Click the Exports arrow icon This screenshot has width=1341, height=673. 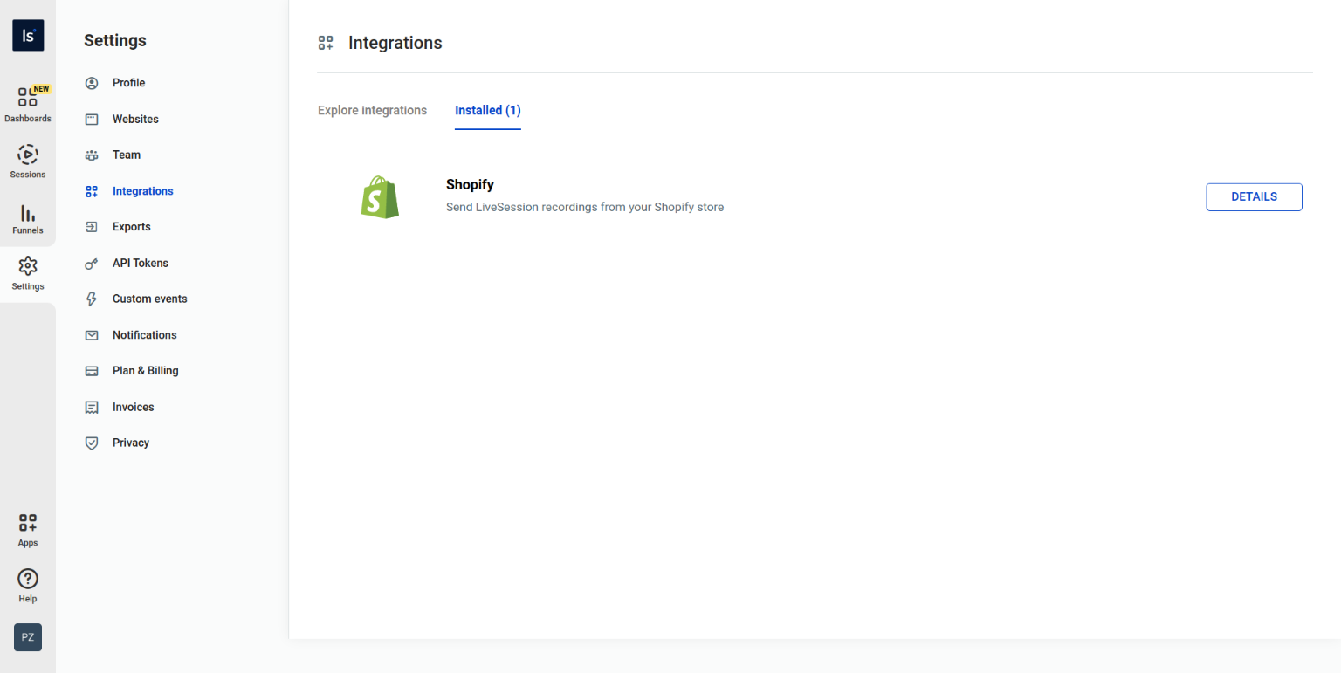click(x=92, y=227)
